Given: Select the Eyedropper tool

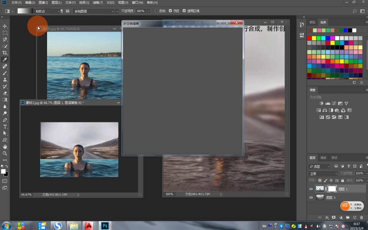Looking at the screenshot, I should tap(5, 60).
